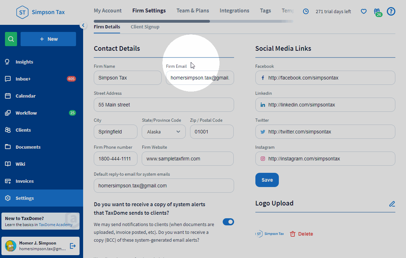Viewport: 406px width, 258px height.
Task: Click the horizontal tab scrollbar under the top tabs
Action: click(x=152, y=21)
